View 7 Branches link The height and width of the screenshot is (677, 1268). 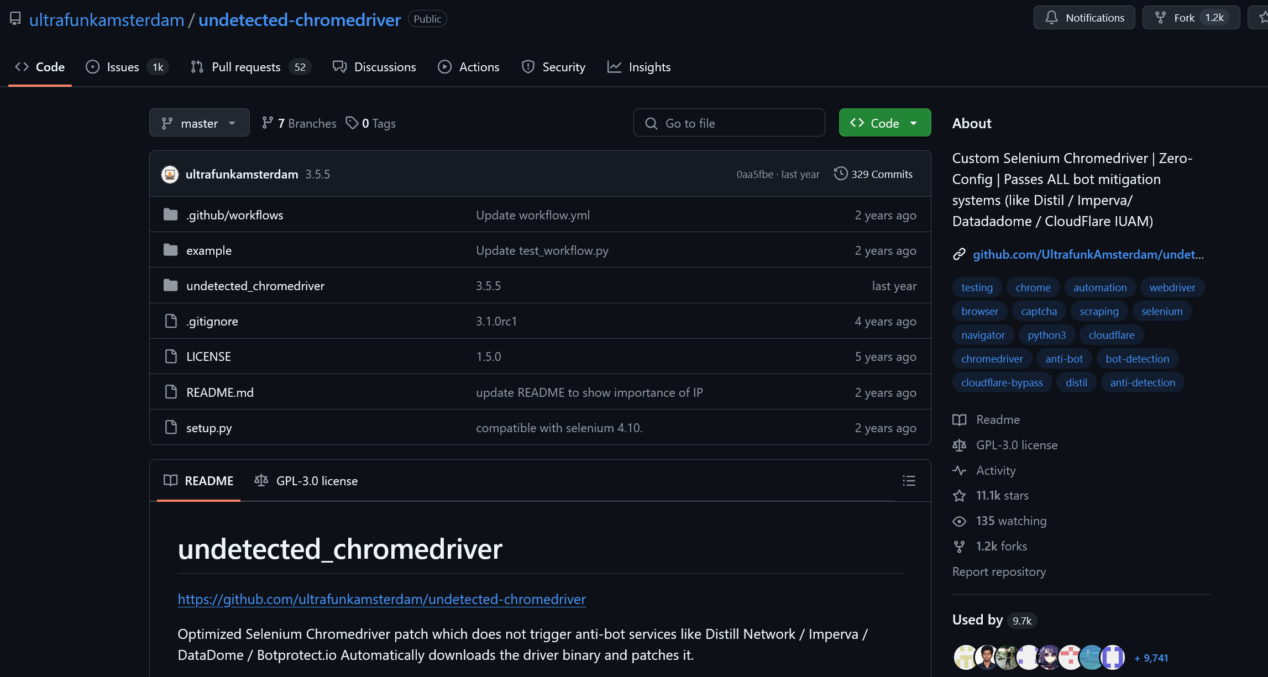tap(299, 123)
